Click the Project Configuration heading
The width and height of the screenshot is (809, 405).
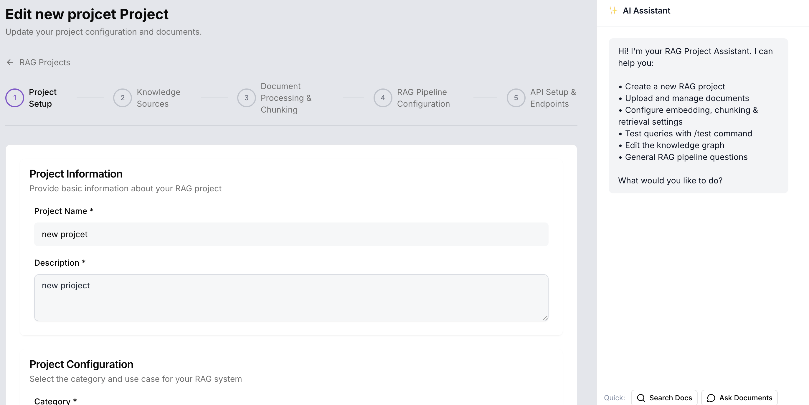click(81, 364)
